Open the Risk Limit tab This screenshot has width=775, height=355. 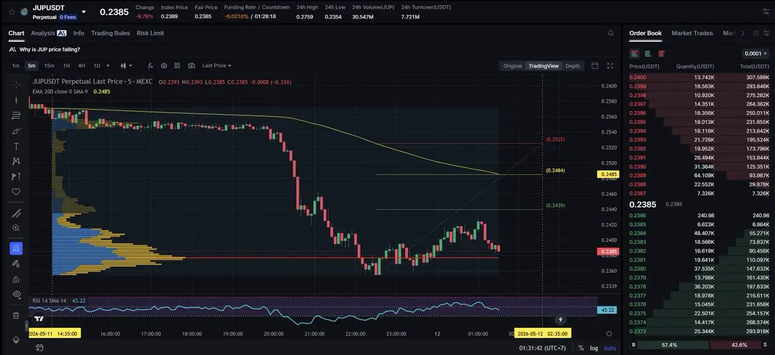150,33
